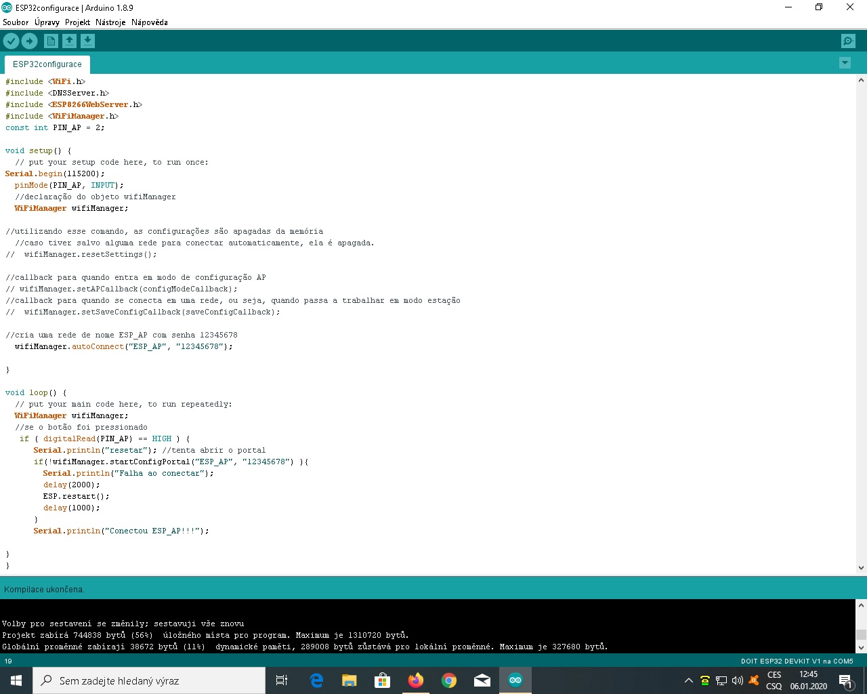Open the Soubor menu
Screen dimensions: 867x694
[16, 22]
